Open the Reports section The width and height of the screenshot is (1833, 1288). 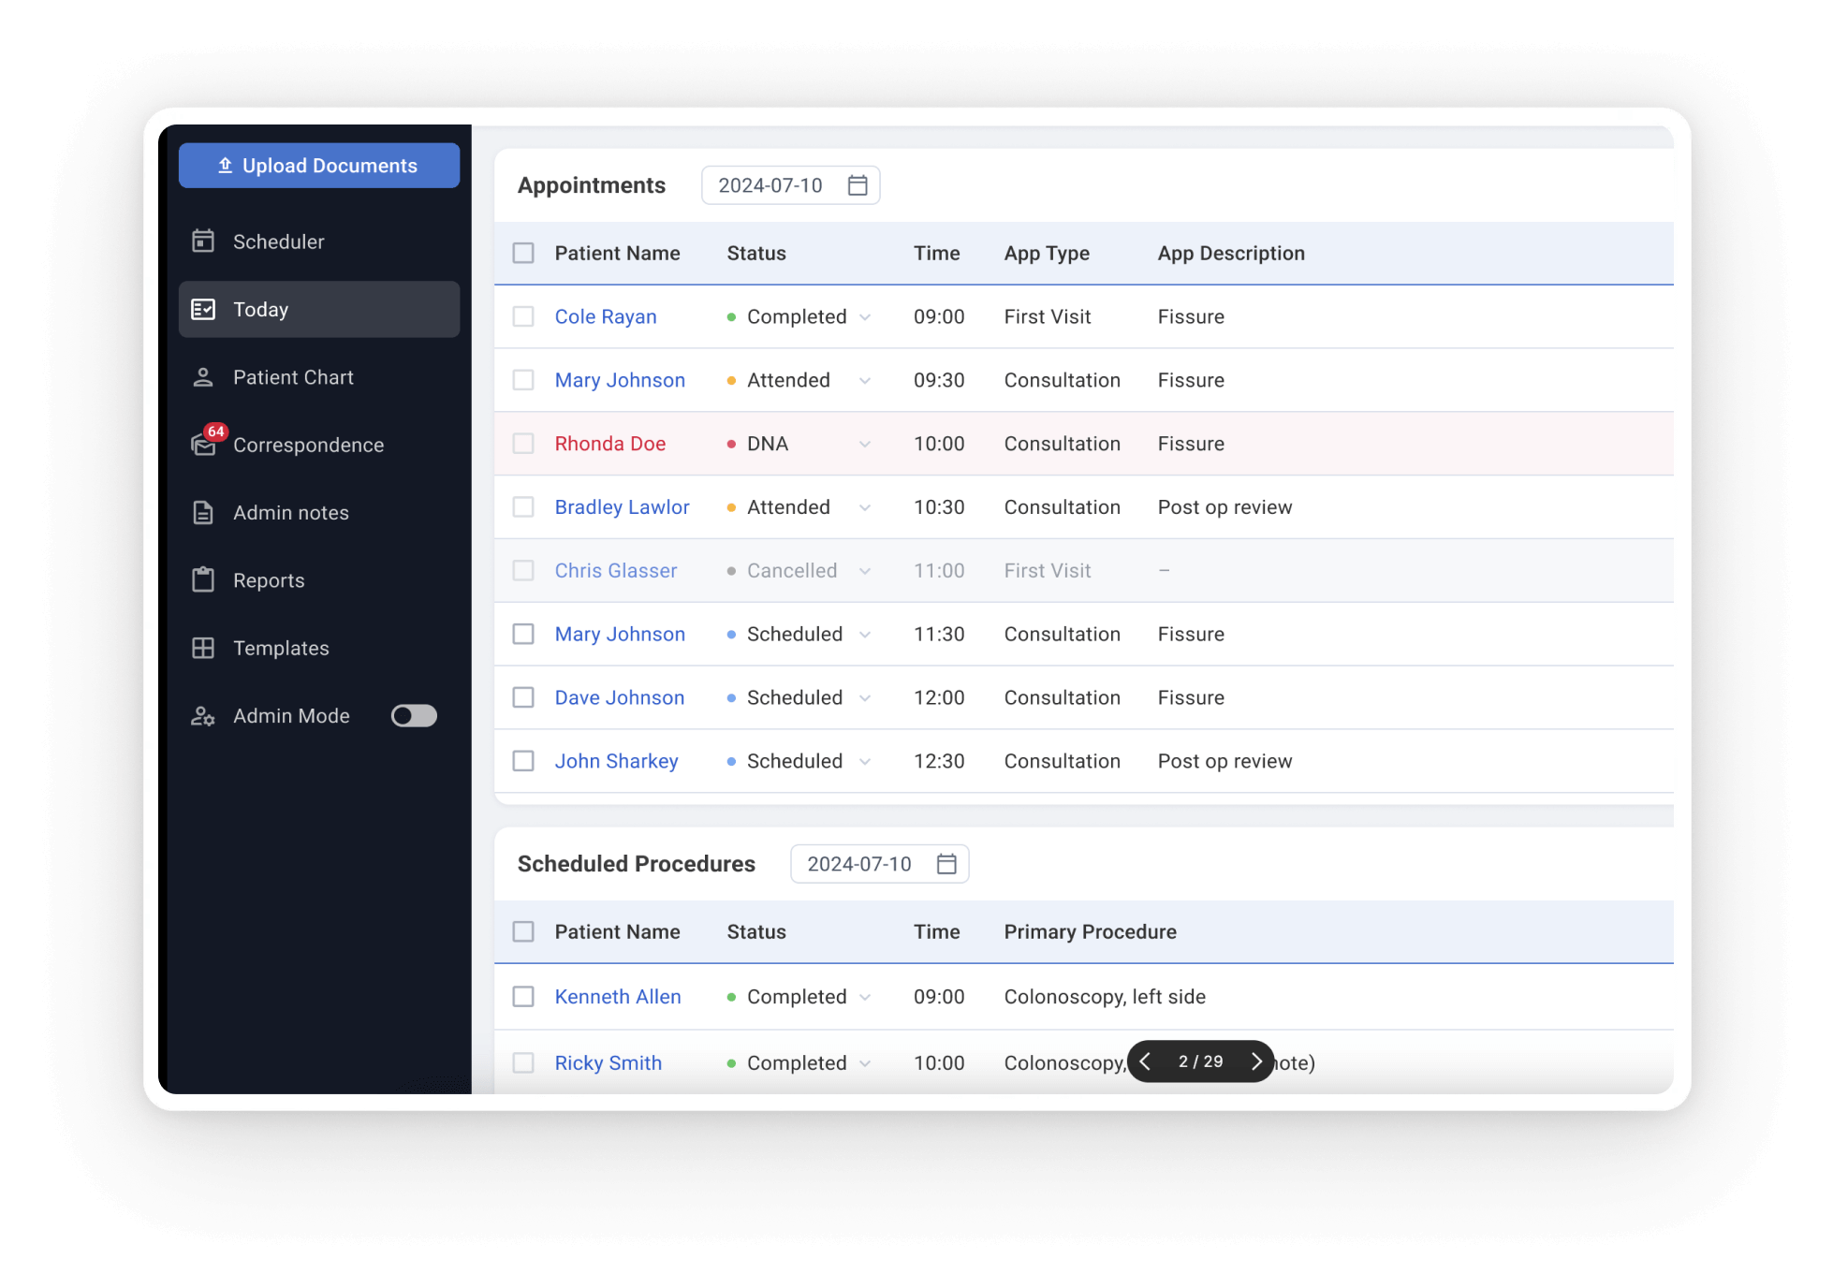[x=269, y=580]
